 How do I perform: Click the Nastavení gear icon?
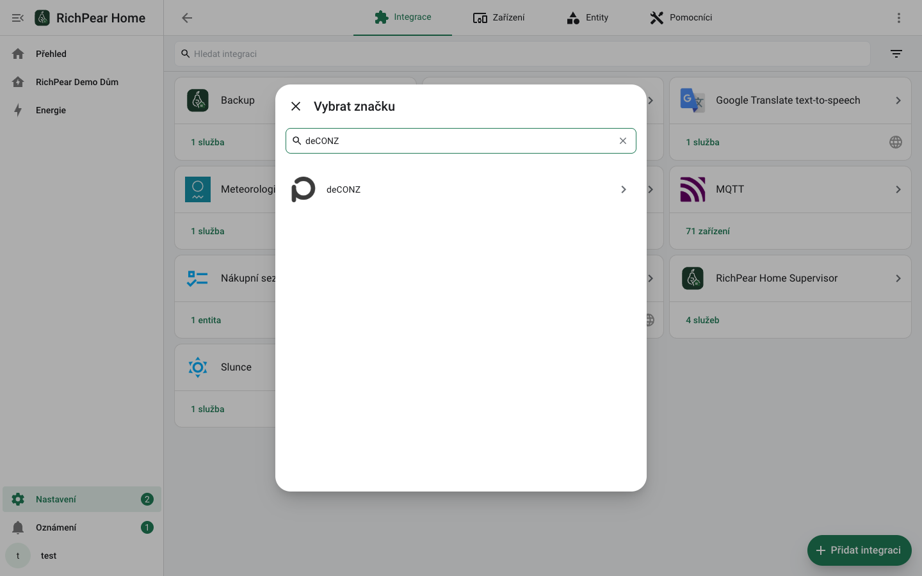coord(18,499)
